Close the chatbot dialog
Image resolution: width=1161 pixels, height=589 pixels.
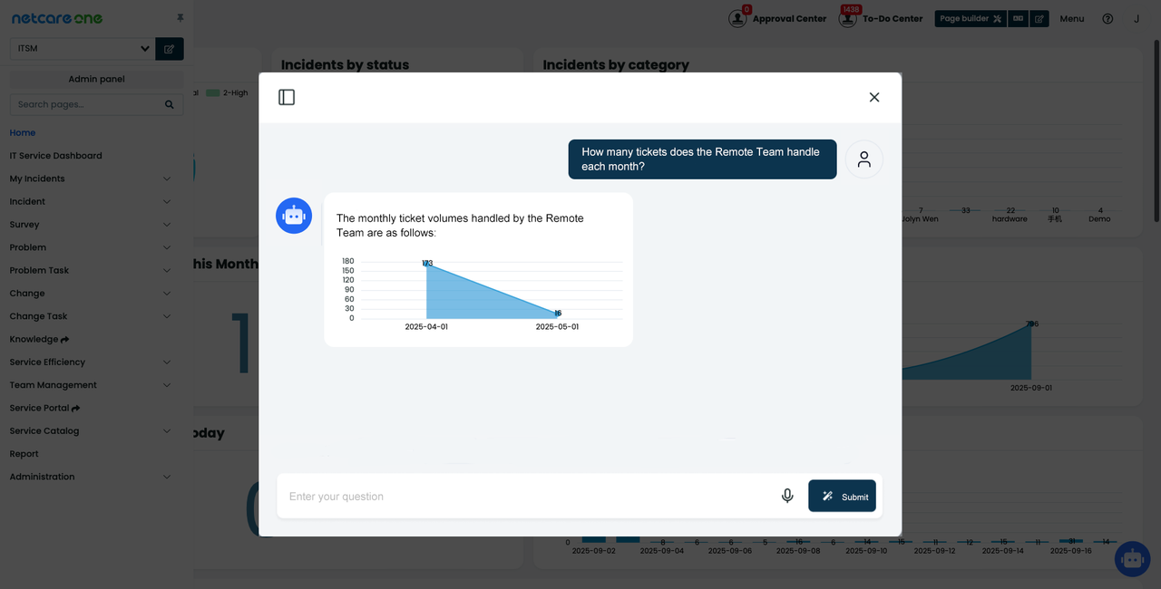pos(874,97)
